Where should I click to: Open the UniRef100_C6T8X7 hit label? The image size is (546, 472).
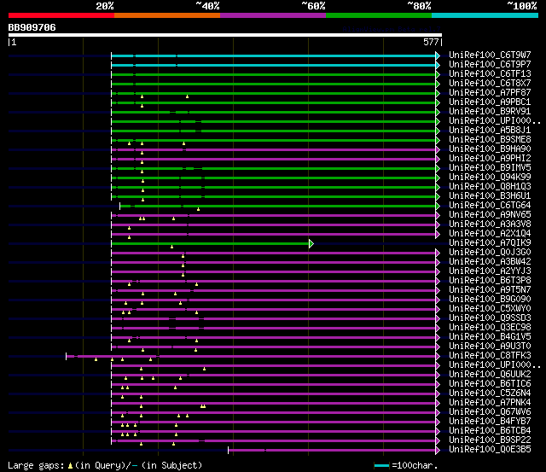[x=490, y=84]
